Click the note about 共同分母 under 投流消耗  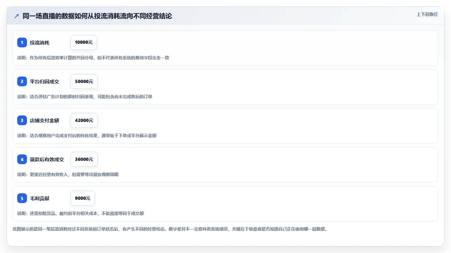(x=93, y=58)
